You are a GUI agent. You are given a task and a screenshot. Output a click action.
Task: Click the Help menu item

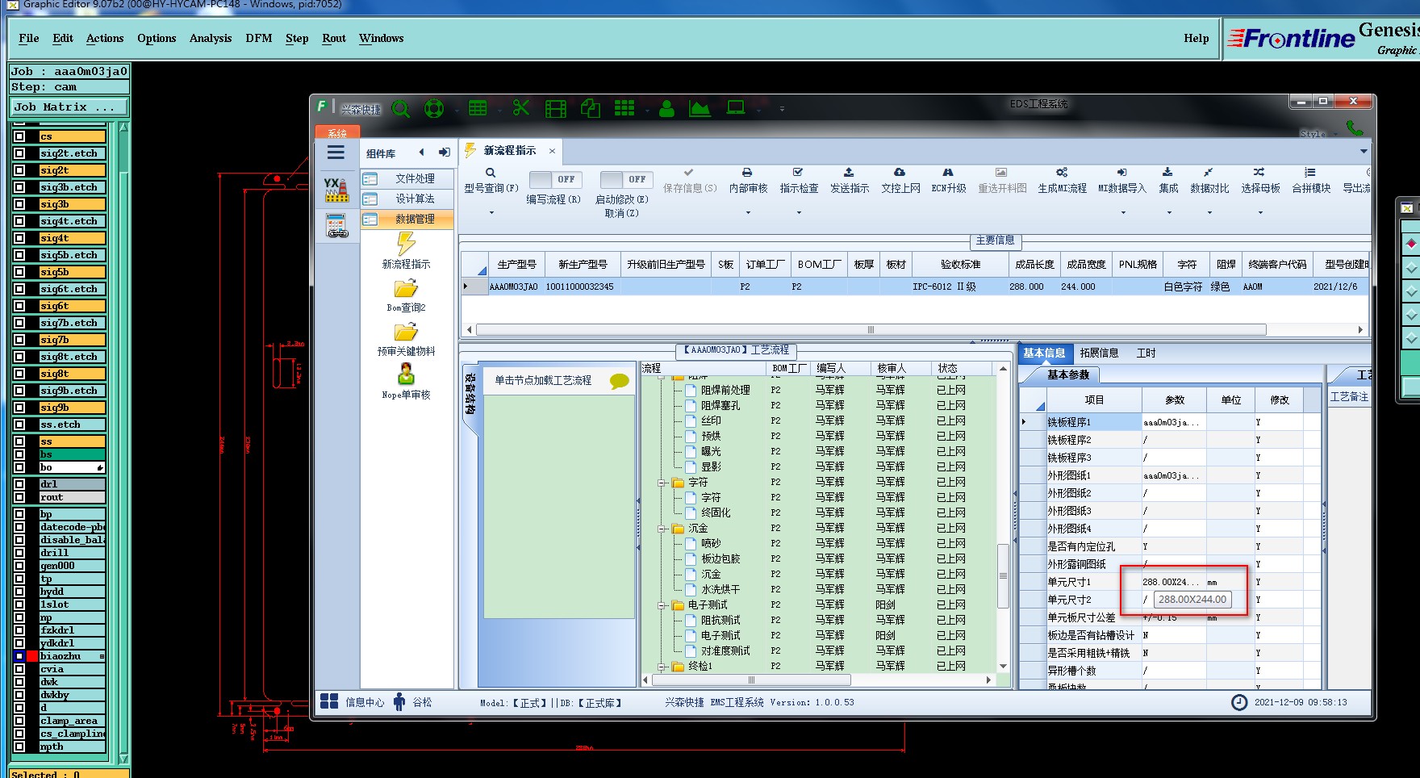pyautogui.click(x=1197, y=38)
